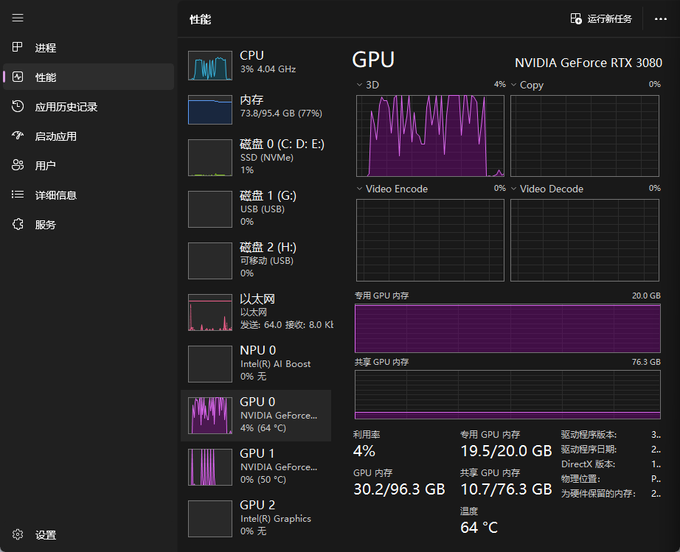Select 磁盘 2 (H:) entry
680x552 pixels.
click(256, 260)
